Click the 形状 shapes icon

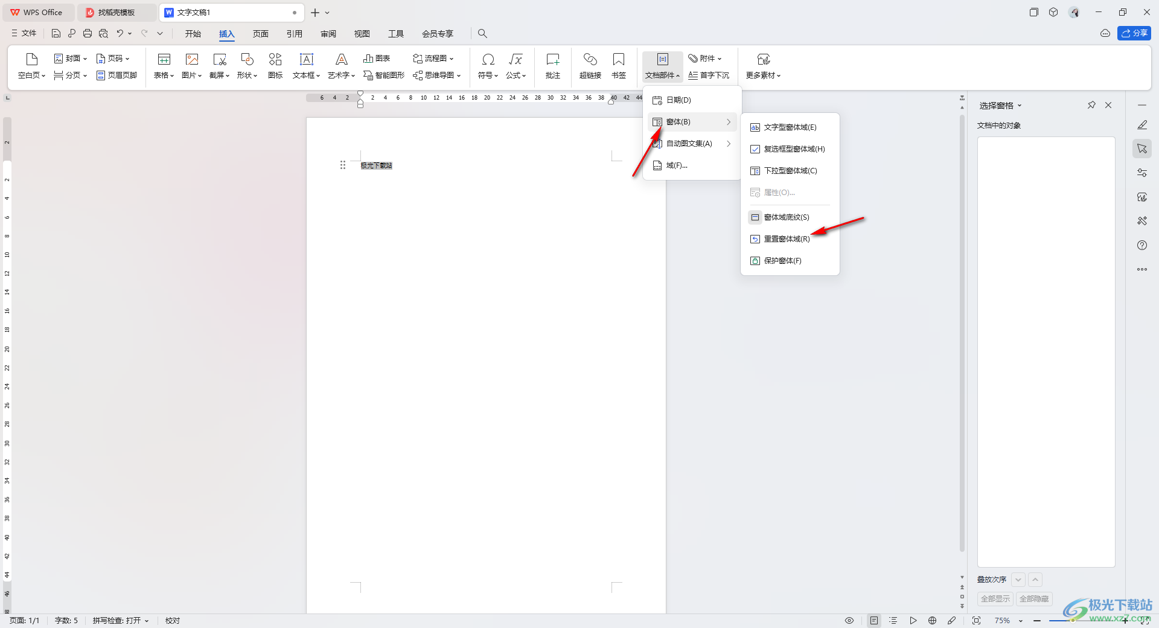coord(247,59)
